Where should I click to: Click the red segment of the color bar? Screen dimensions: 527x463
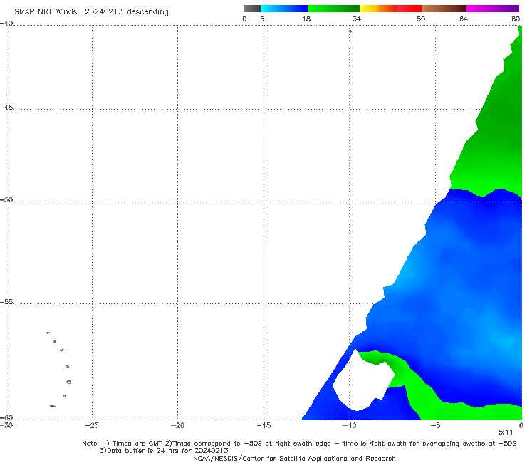pyautogui.click(x=409, y=9)
